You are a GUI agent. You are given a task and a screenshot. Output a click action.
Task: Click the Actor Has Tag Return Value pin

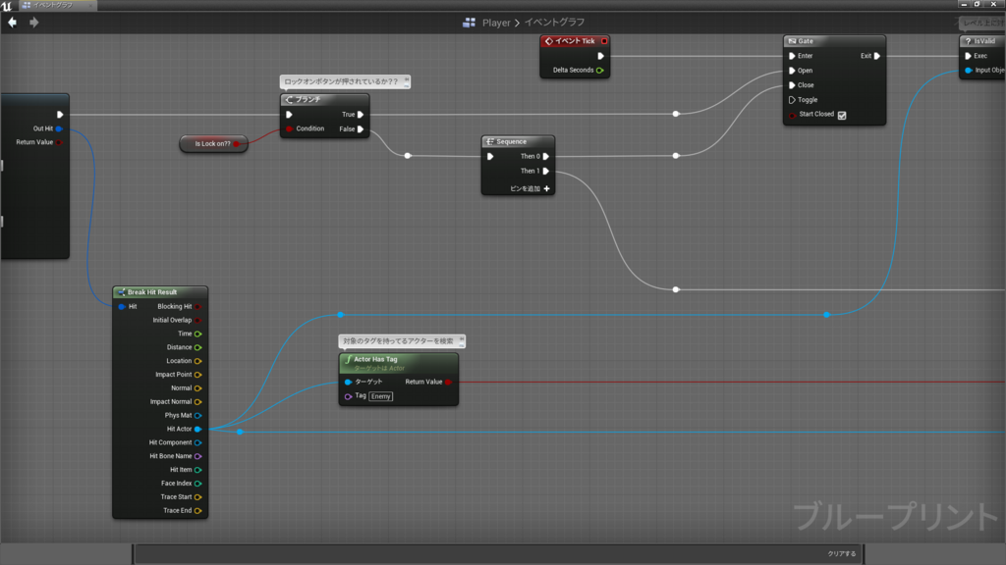tap(448, 382)
